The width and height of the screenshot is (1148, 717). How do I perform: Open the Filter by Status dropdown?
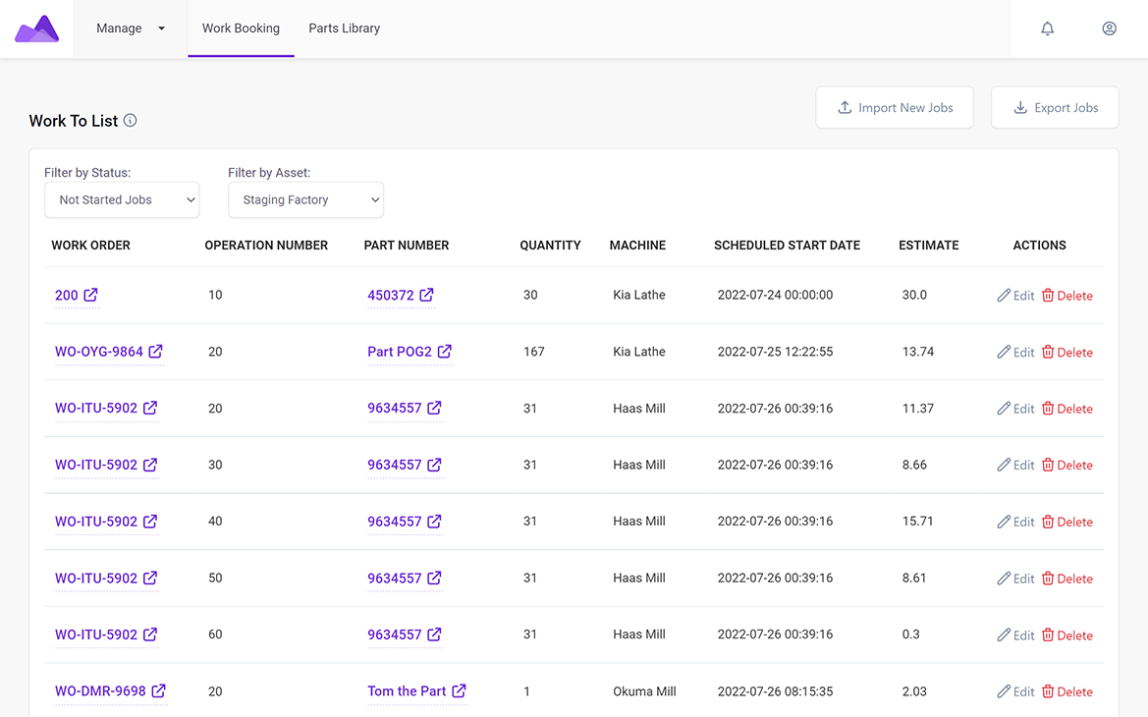[122, 200]
